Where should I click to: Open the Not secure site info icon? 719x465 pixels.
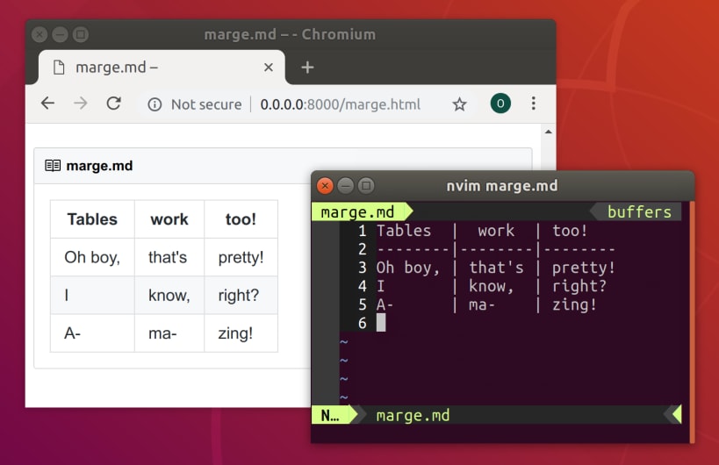155,105
